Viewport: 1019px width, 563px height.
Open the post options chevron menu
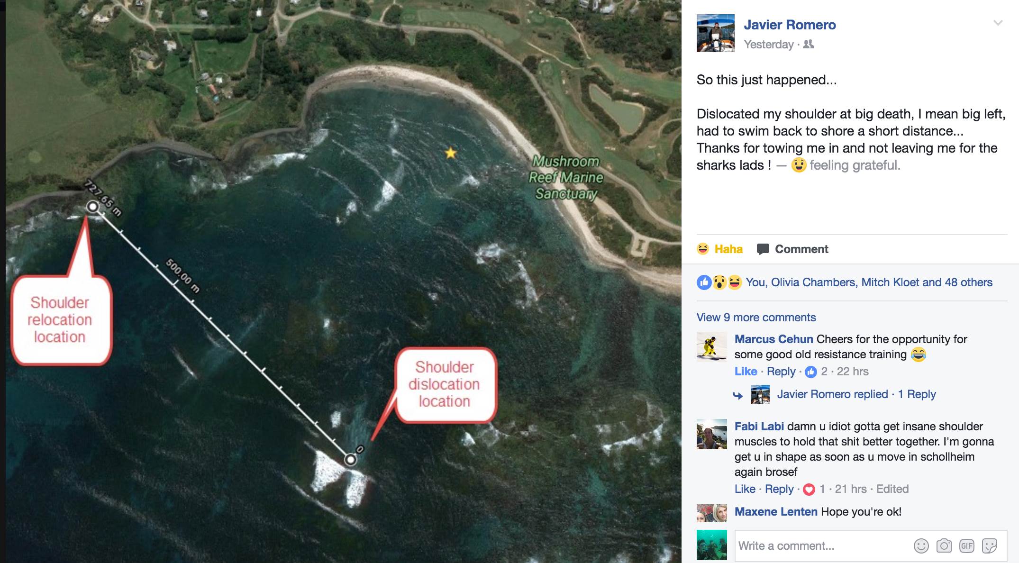(x=998, y=23)
